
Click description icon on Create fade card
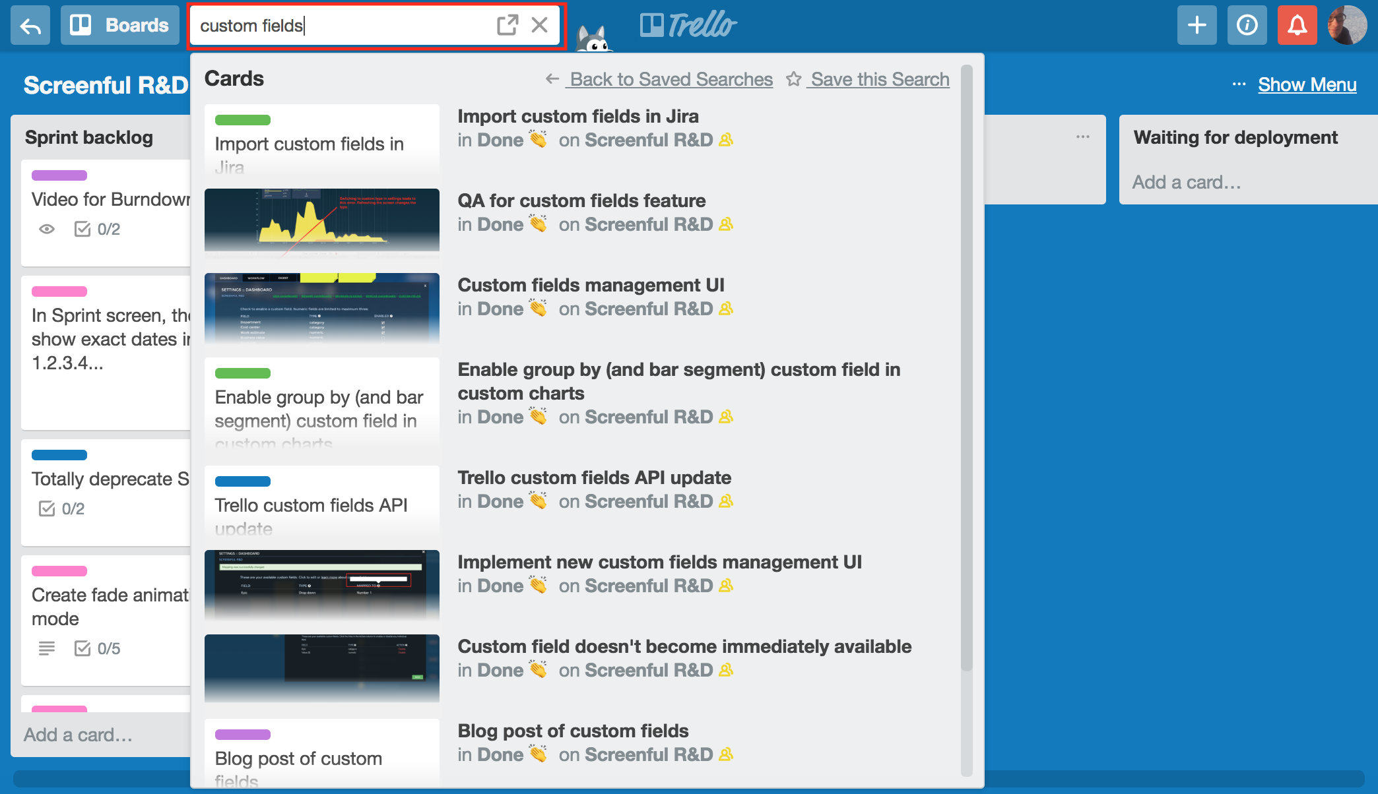tap(47, 649)
